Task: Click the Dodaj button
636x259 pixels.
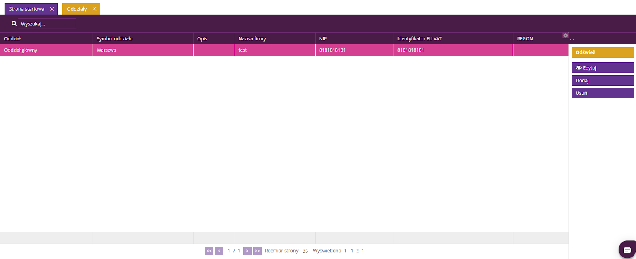Action: [603, 81]
